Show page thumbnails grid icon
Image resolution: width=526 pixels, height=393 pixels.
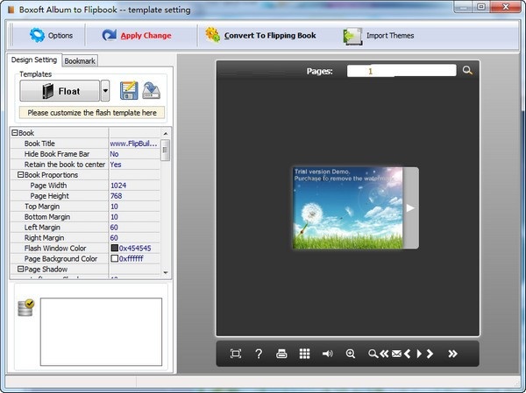pyautogui.click(x=304, y=354)
